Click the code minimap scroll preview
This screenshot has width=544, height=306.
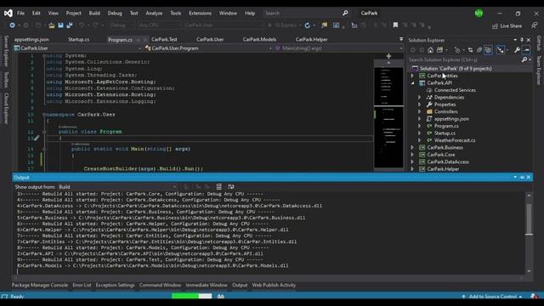tap(388, 118)
